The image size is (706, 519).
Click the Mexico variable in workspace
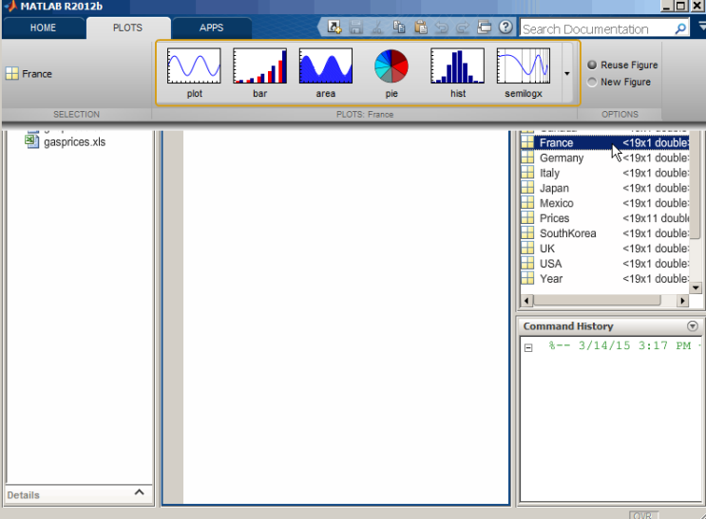point(604,203)
